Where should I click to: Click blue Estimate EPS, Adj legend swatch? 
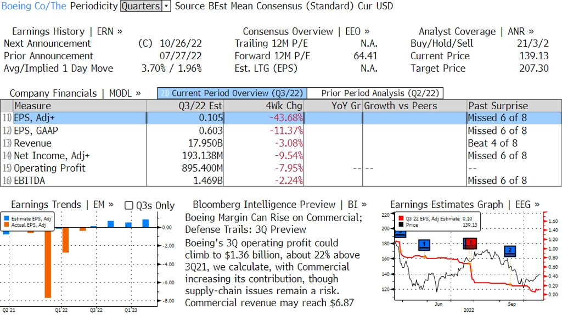click(7, 218)
